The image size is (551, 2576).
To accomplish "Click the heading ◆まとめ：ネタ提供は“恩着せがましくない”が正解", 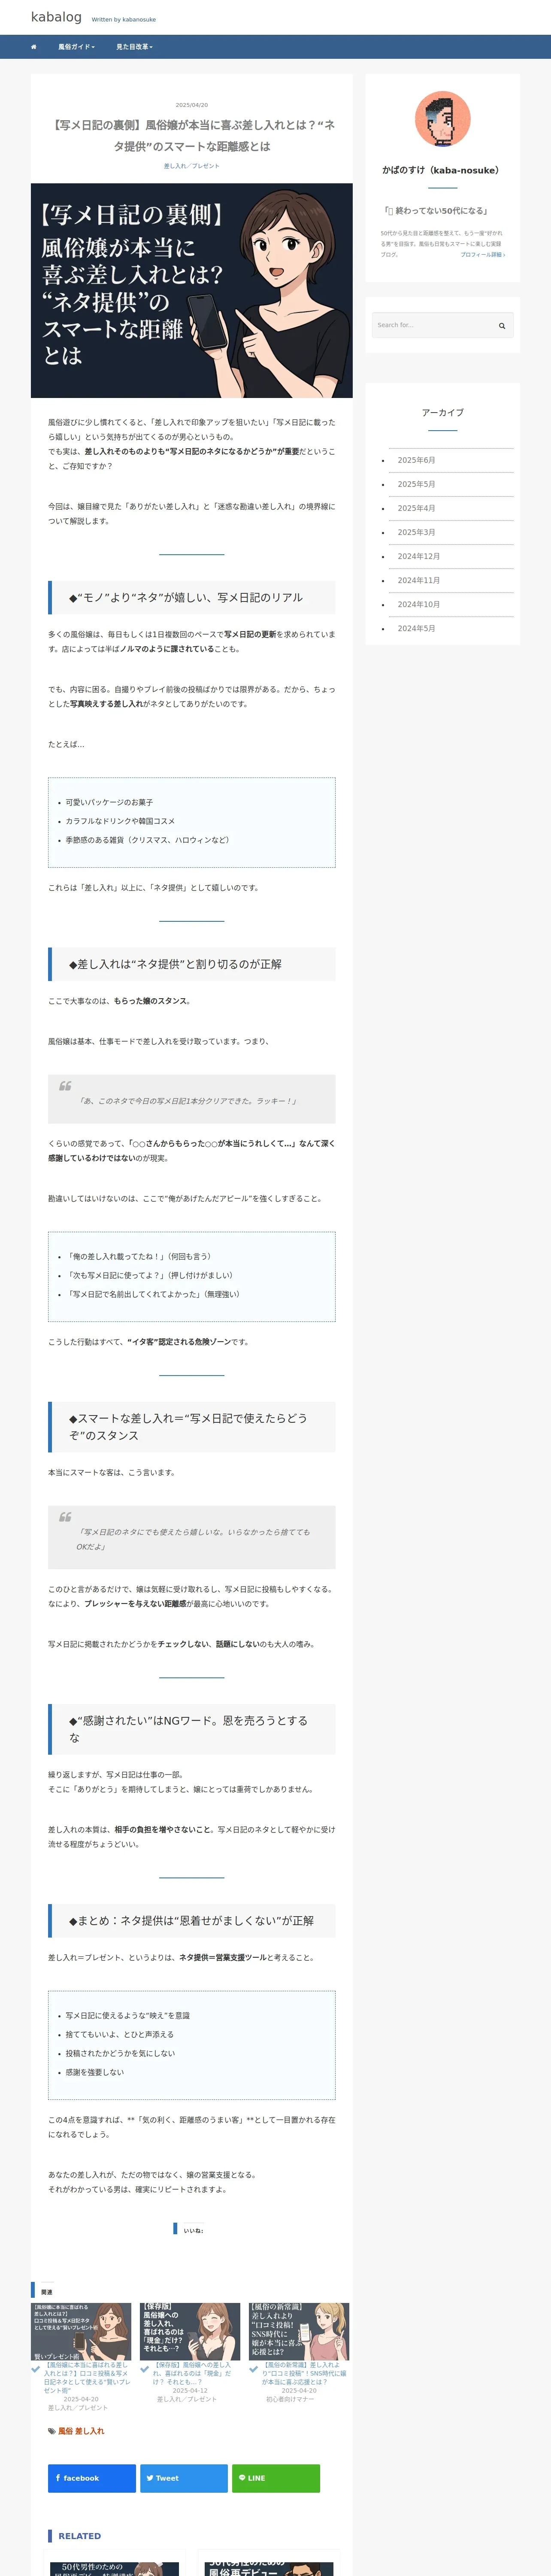I will click(191, 1921).
